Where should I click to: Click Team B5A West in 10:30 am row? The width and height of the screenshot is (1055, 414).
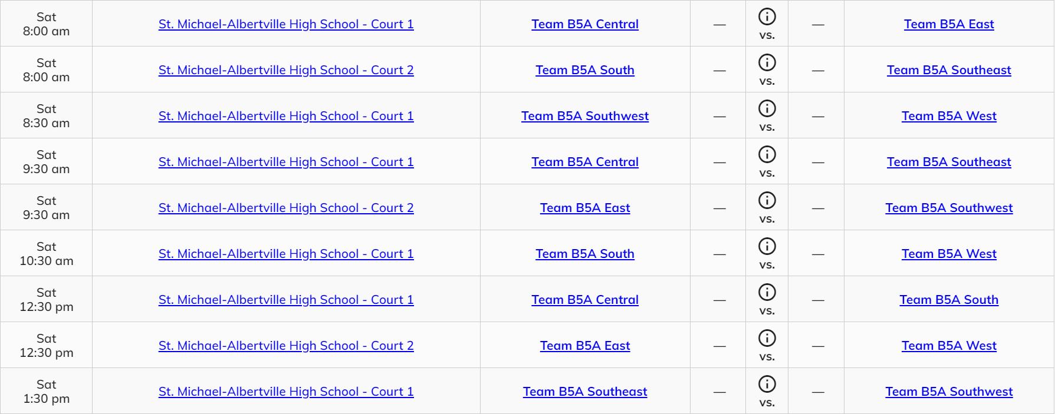click(949, 254)
